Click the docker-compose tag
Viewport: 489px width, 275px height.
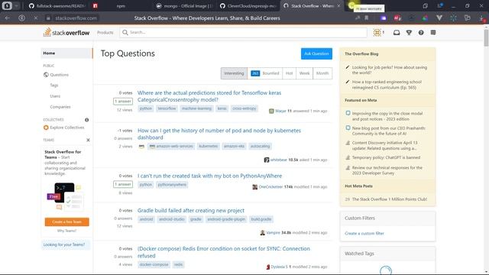(x=154, y=265)
